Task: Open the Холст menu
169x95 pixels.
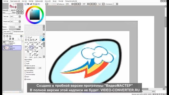Action: point(24,1)
